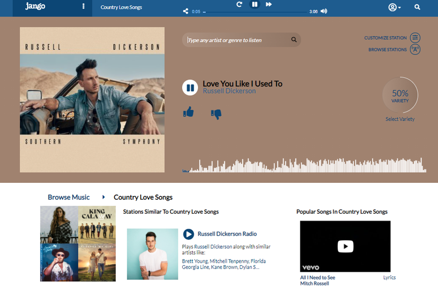Open the three-dot menu beside Jango logo

[83, 6]
